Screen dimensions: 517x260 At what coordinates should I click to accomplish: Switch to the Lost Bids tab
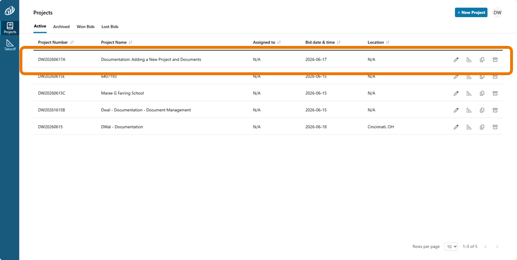coord(110,27)
